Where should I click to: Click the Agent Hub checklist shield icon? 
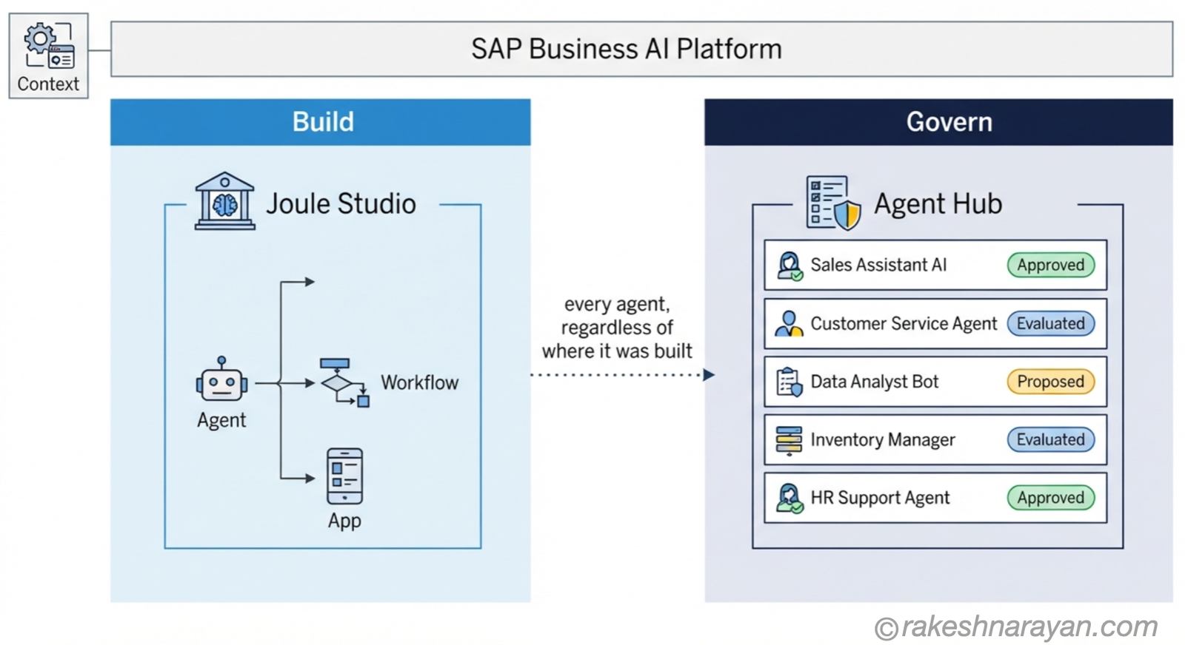833,203
